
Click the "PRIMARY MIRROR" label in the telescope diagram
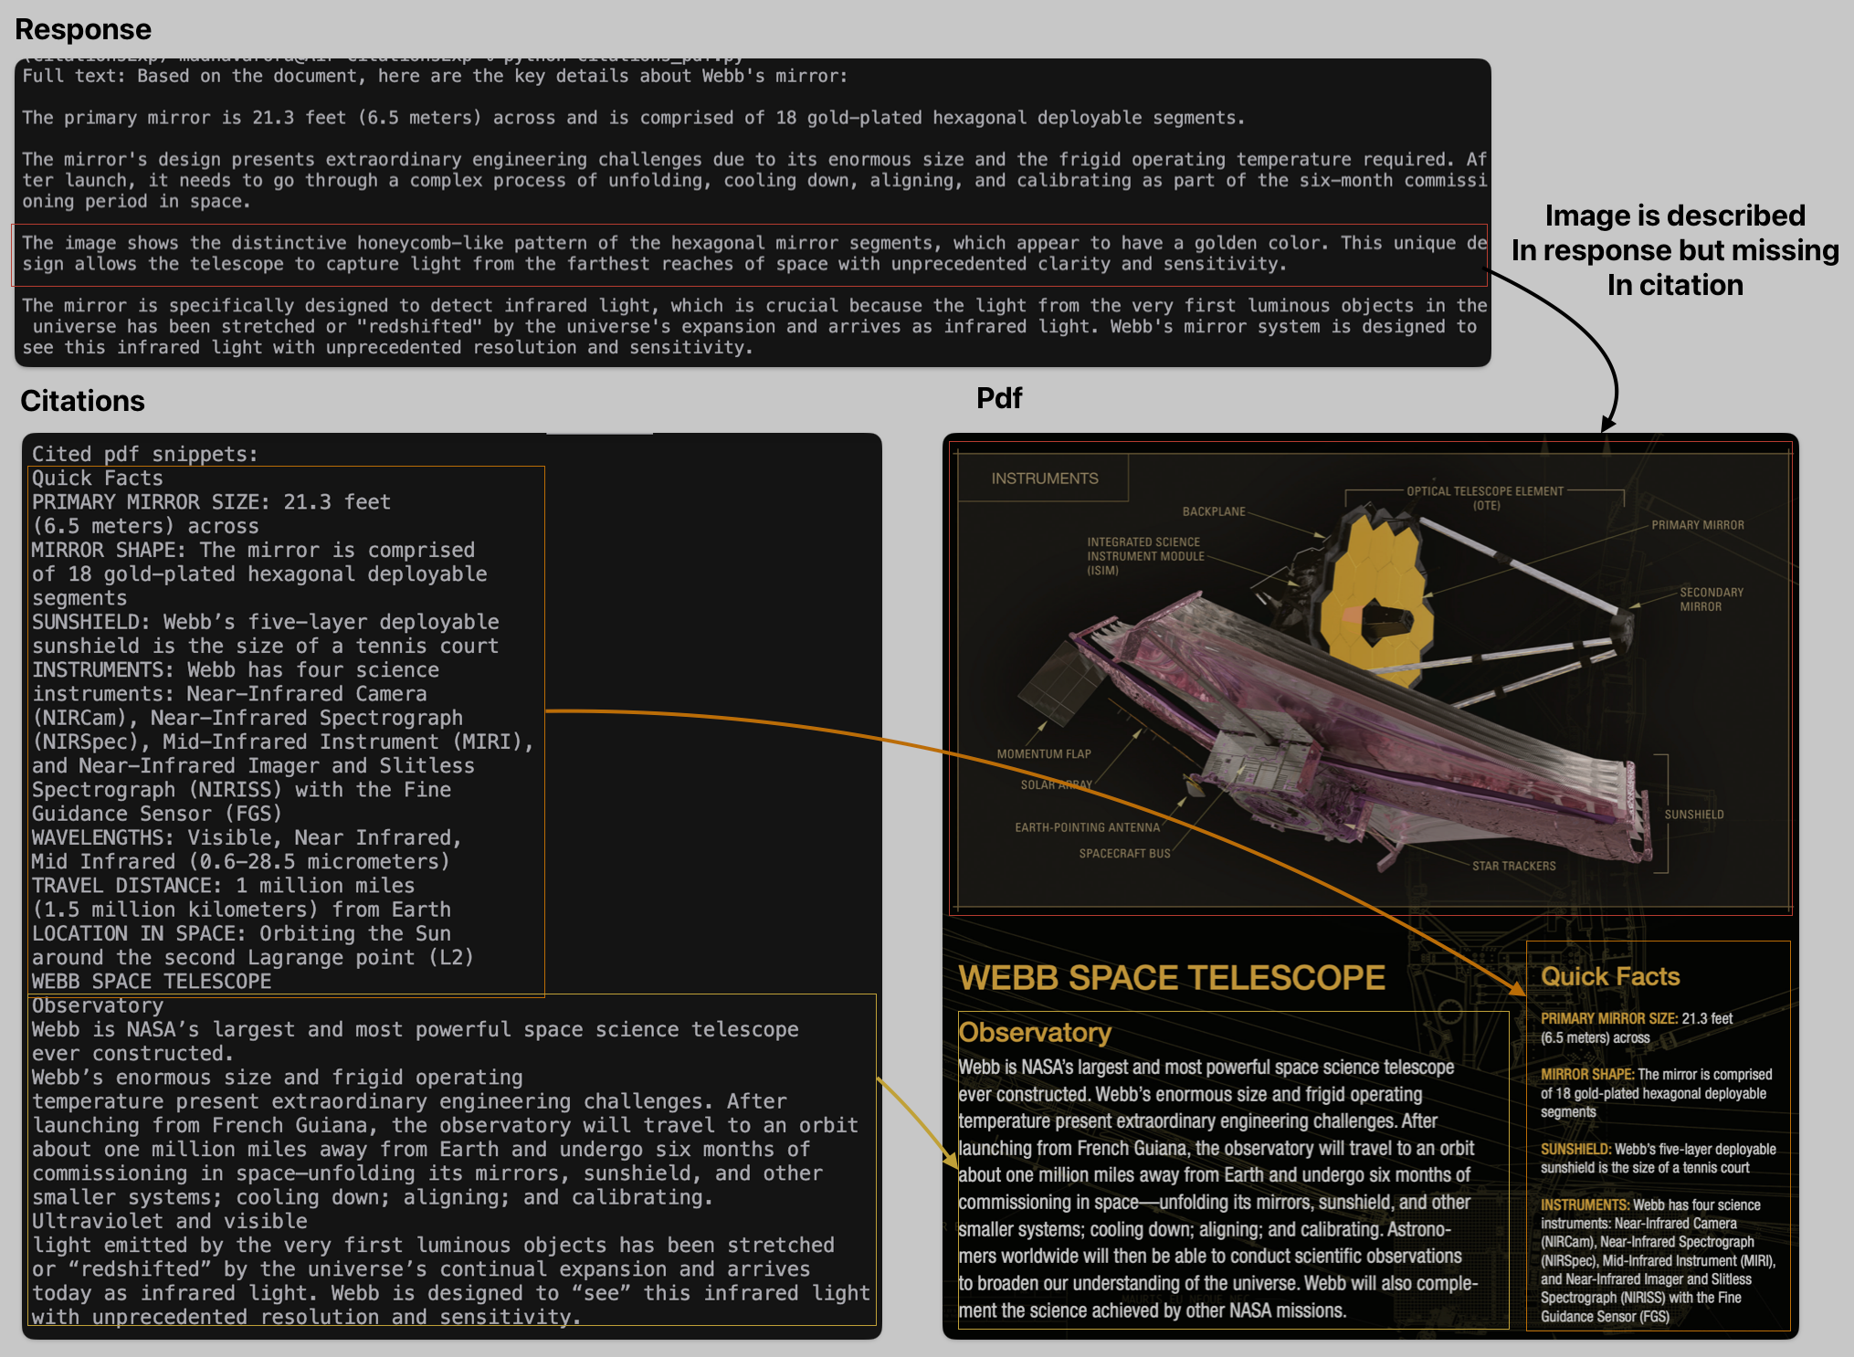[1698, 525]
